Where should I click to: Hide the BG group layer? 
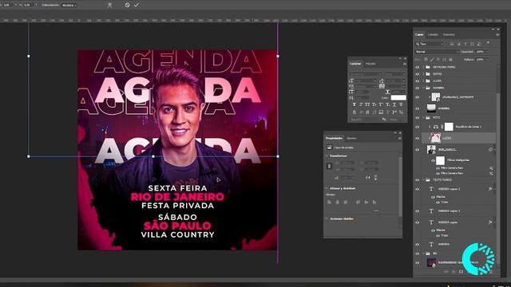(x=417, y=254)
